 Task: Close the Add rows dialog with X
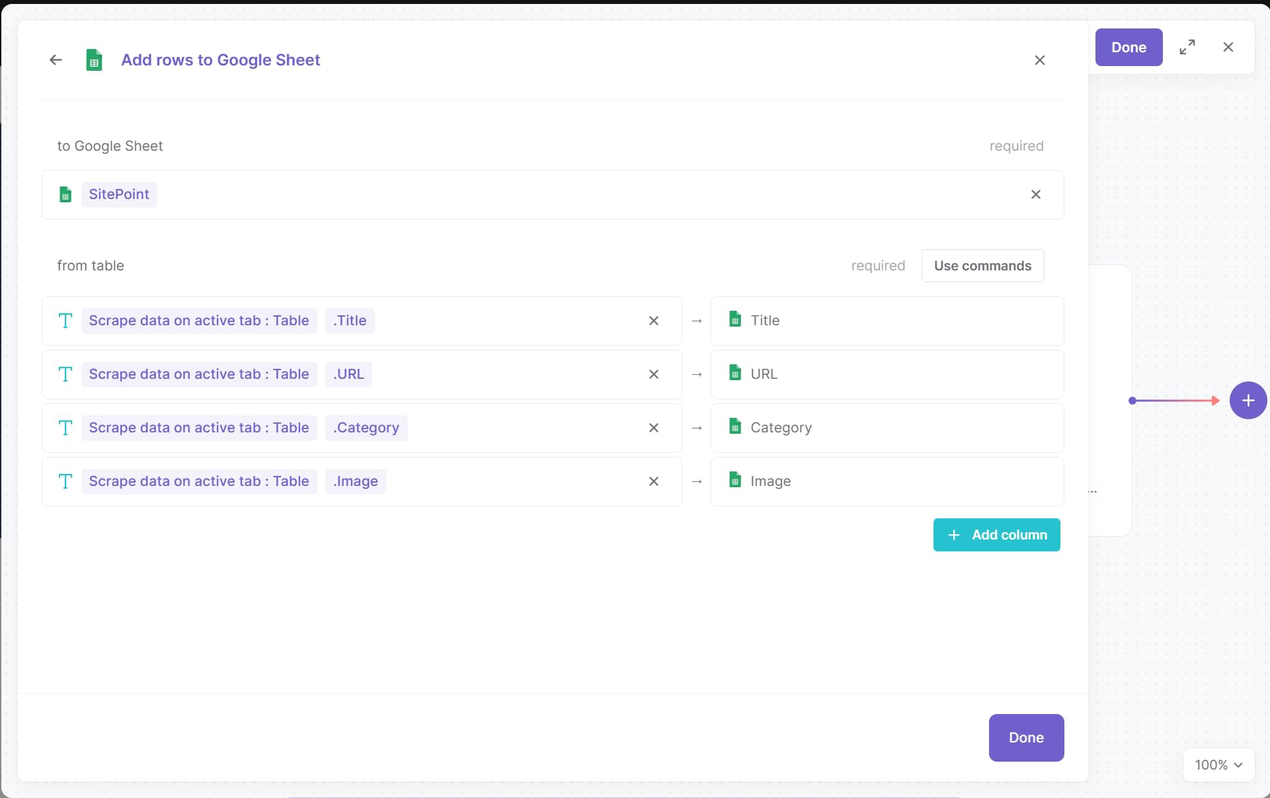tap(1039, 60)
